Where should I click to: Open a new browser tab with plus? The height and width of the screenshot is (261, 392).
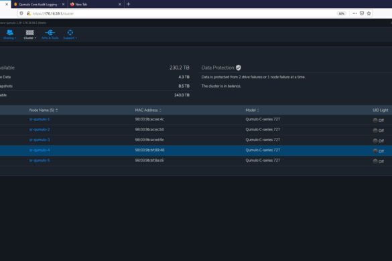[128, 4]
